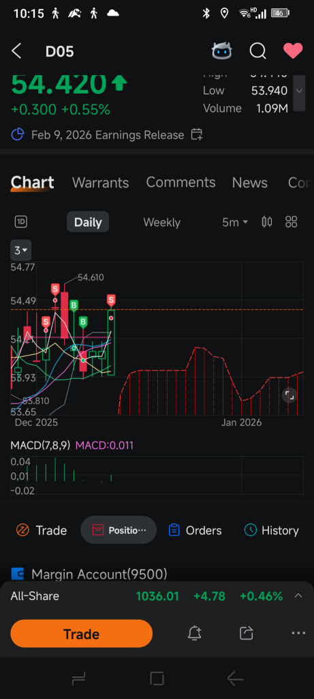Share the quote using share icon
This screenshot has width=314, height=699.
(246, 633)
